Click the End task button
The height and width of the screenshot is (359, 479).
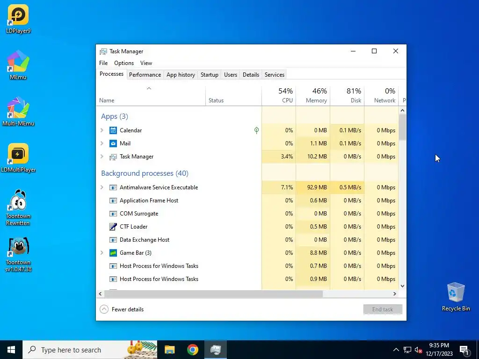(x=383, y=309)
